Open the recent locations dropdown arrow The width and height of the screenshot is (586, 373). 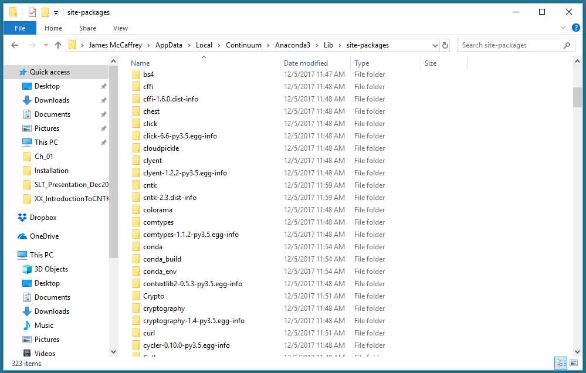[x=46, y=45]
